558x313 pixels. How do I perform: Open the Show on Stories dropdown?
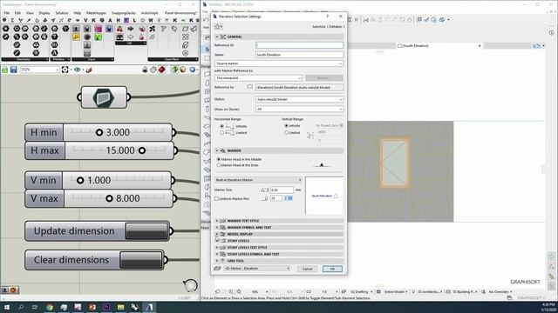299,109
